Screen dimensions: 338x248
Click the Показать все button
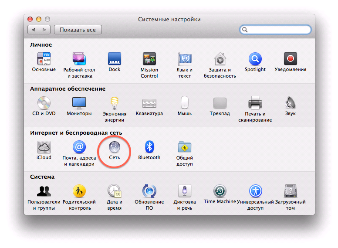point(78,30)
